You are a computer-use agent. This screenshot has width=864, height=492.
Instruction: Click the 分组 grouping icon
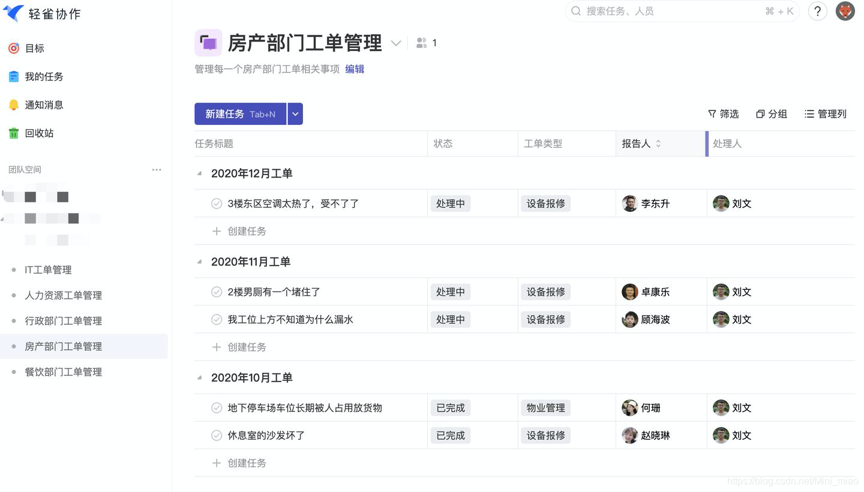[x=771, y=113]
